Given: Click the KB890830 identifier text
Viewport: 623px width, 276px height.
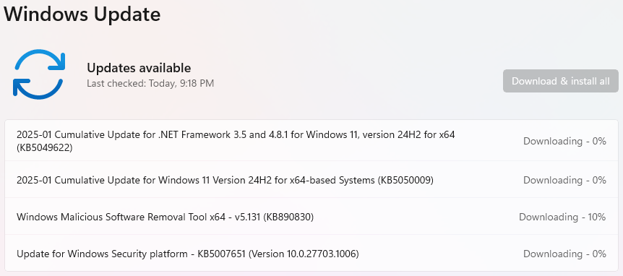Looking at the screenshot, I should pyautogui.click(x=288, y=217).
